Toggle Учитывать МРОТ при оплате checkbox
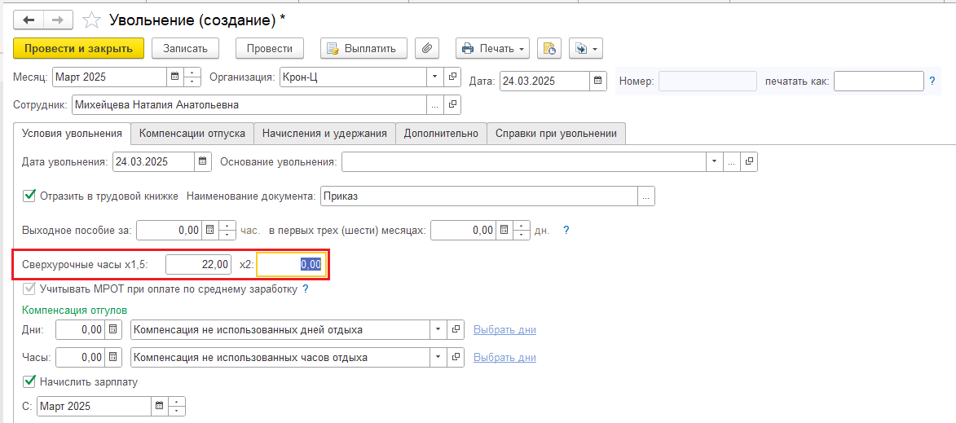 pyautogui.click(x=29, y=289)
